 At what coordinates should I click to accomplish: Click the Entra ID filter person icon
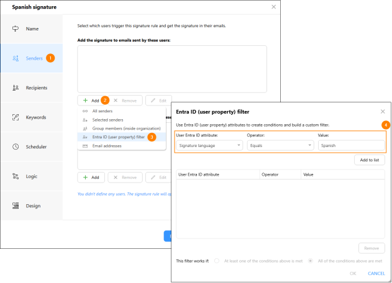pyautogui.click(x=85, y=137)
